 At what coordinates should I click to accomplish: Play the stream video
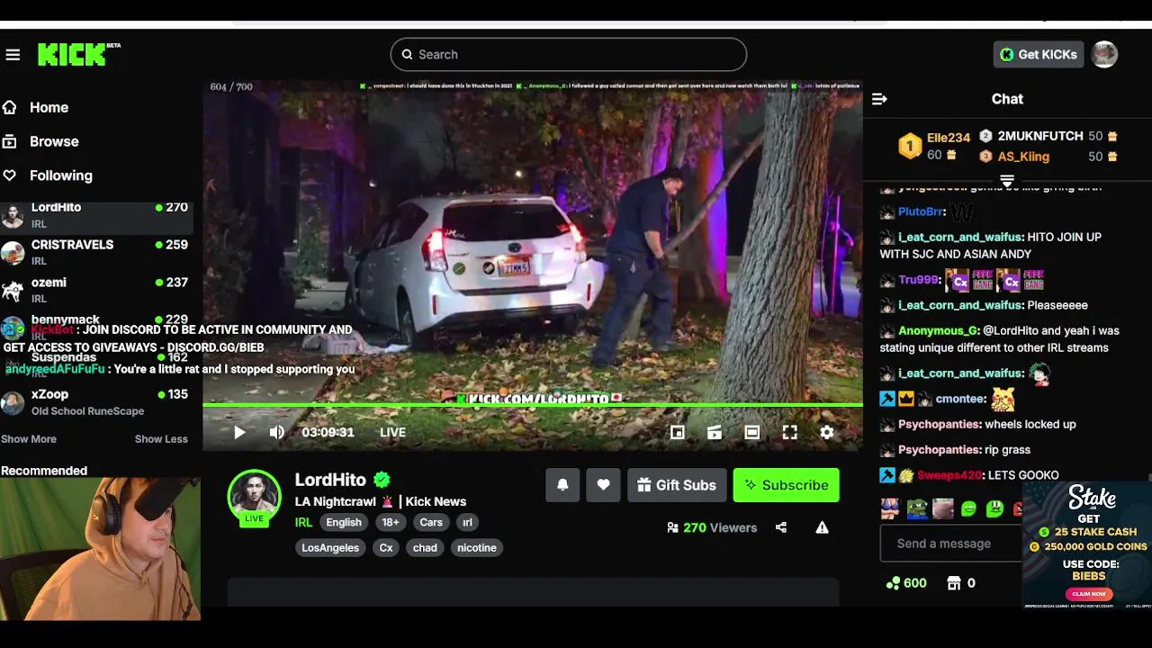(239, 432)
